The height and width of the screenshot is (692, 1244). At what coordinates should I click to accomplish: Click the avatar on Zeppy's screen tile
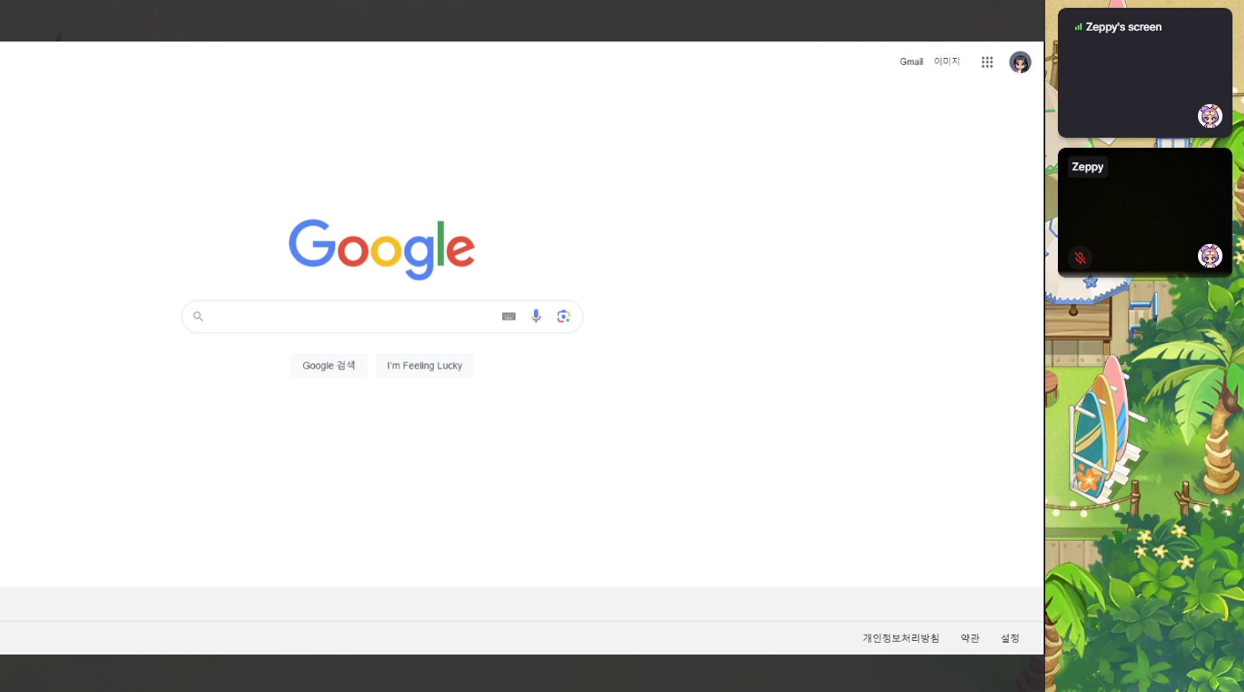(x=1210, y=116)
